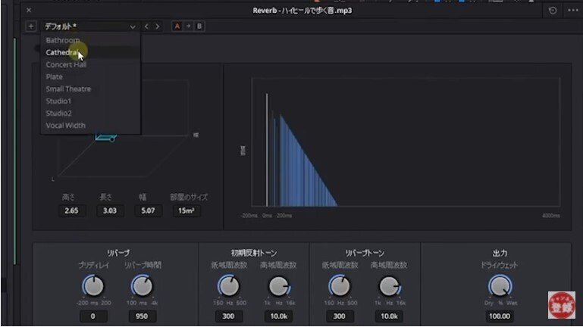Choose the Studio1 preset
Screen dimensions: 583x327
click(x=90, y=101)
